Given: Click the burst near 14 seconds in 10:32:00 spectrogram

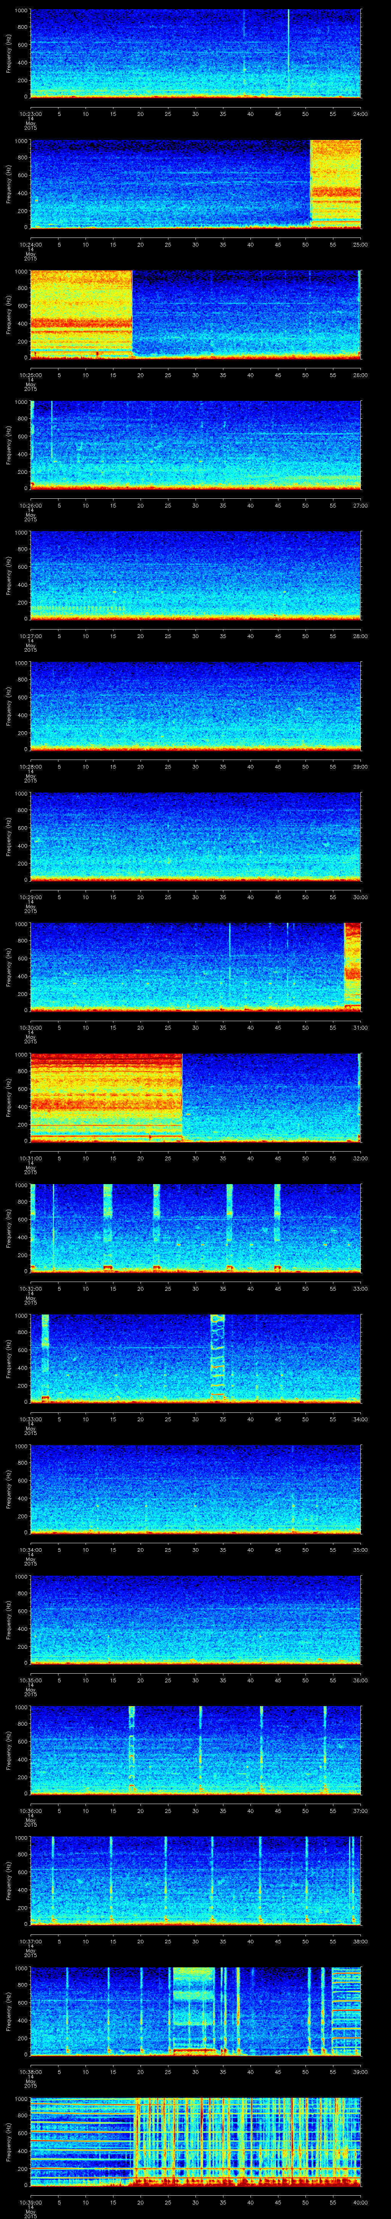Looking at the screenshot, I should click(x=107, y=1227).
